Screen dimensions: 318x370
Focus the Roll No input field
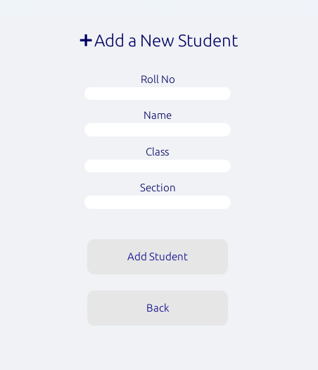pos(158,94)
